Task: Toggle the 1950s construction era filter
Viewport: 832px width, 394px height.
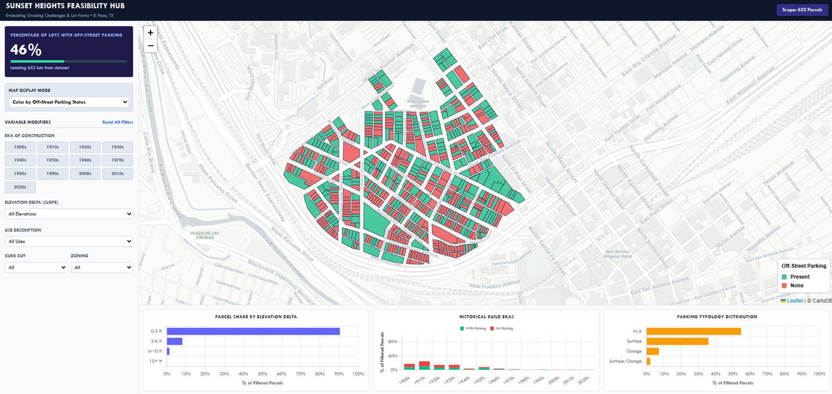Action: tap(53, 161)
